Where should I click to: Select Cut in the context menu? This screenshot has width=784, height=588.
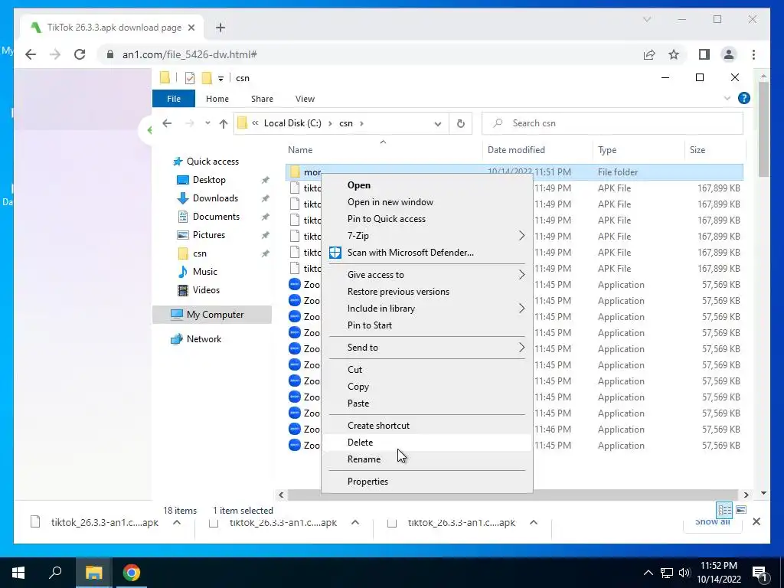coord(354,370)
